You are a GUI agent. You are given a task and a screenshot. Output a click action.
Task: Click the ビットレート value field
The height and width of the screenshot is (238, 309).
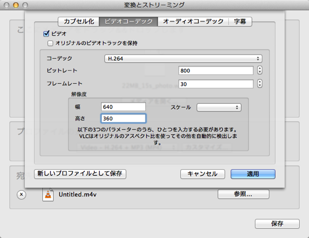(x=216, y=70)
